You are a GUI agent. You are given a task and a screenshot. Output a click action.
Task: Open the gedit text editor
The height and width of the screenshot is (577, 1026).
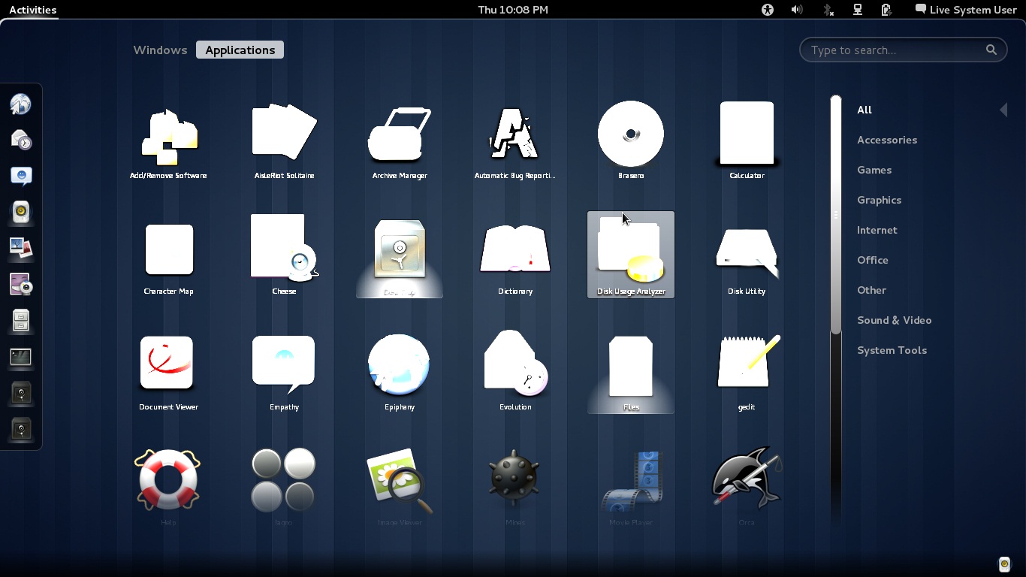(746, 365)
